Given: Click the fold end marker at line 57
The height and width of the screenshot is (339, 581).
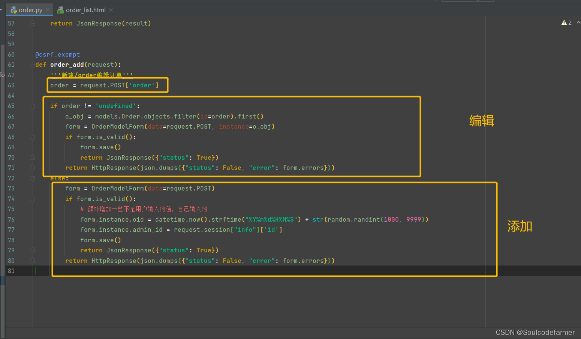Looking at the screenshot, I should point(33,24).
